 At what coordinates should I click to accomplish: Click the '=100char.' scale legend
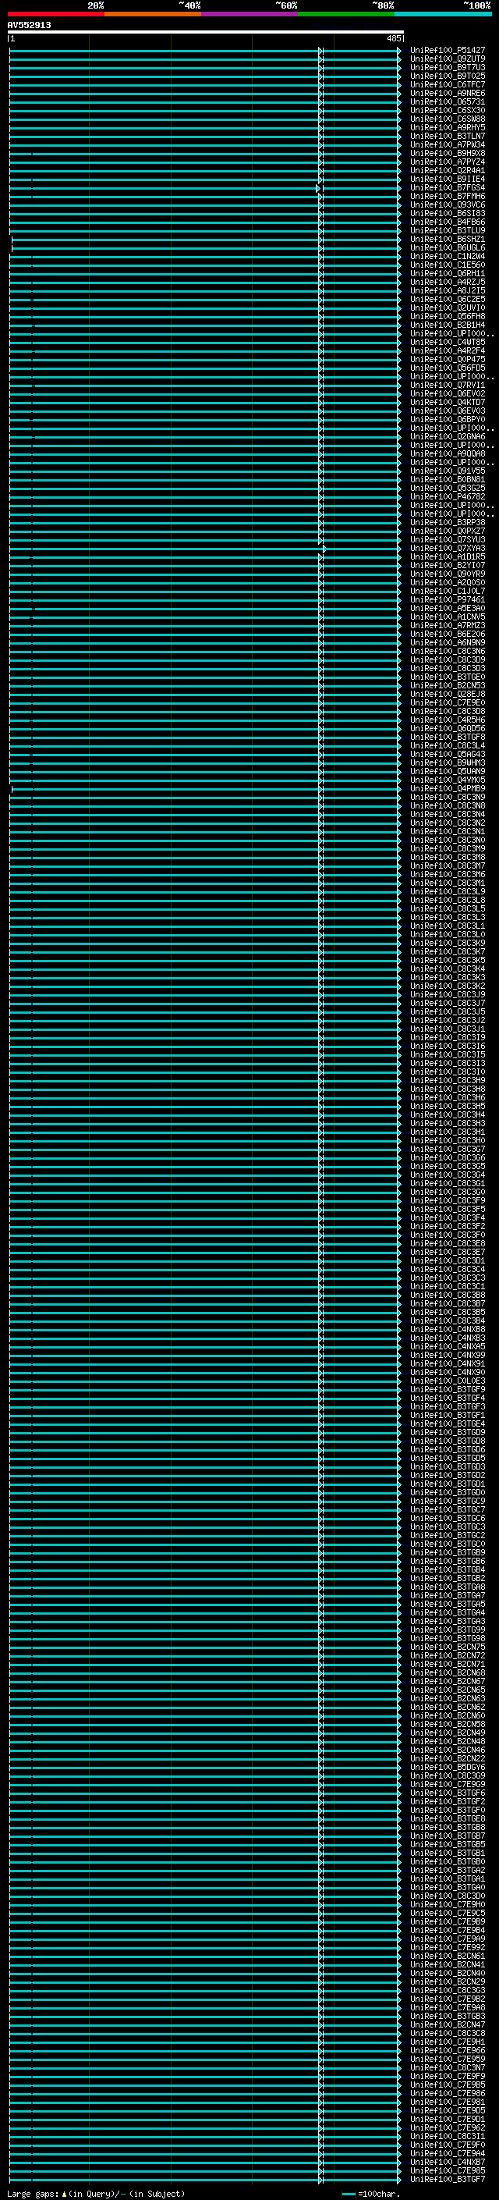pos(371,2193)
